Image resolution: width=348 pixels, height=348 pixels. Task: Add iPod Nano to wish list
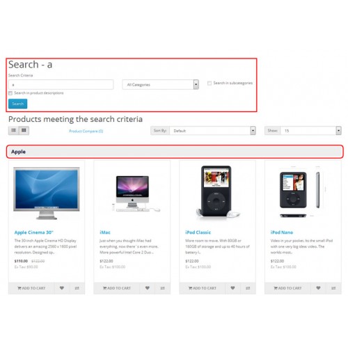[318, 288]
